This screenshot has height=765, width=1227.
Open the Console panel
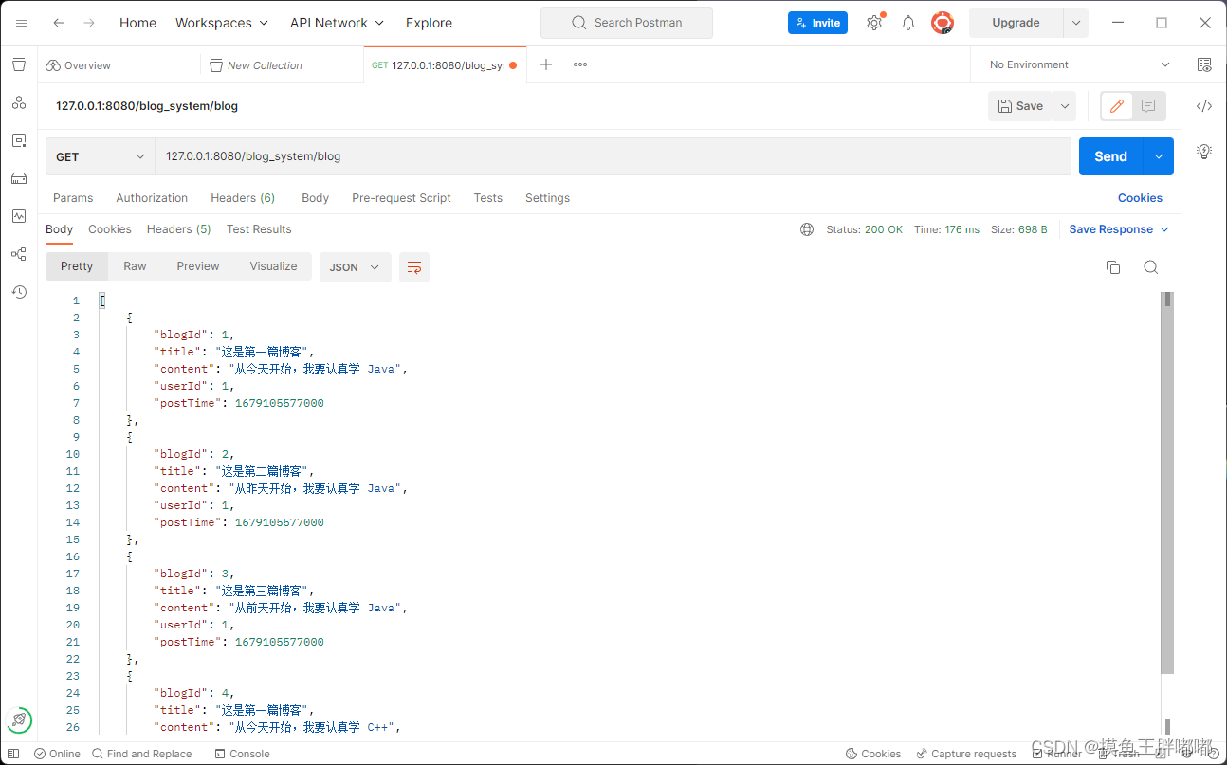coord(242,754)
